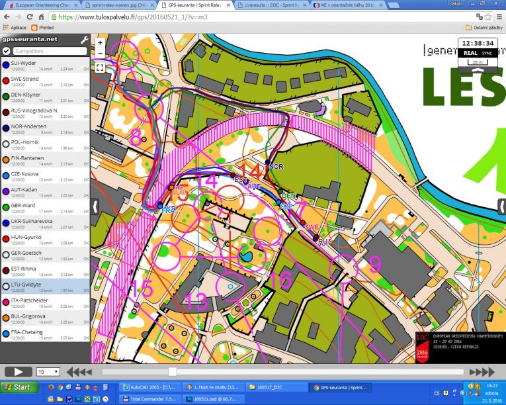The image size is (506, 405).
Task: Fast-forward using the triple right arrows
Action: click(482, 372)
